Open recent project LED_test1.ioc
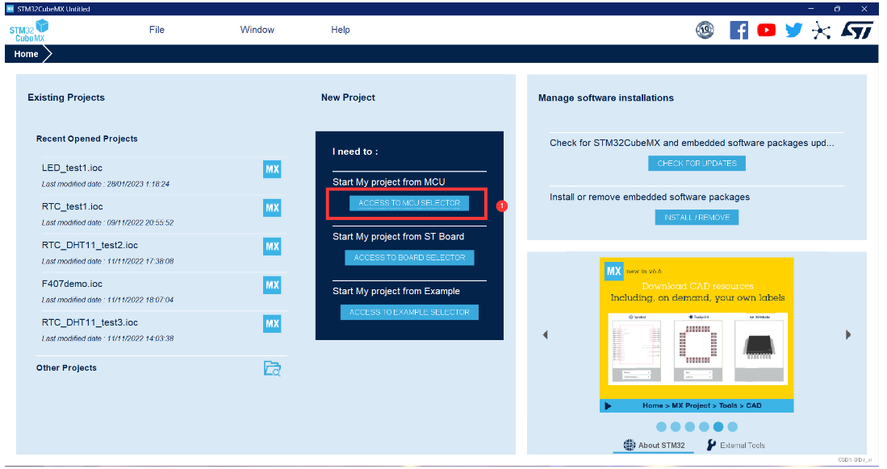 tap(72, 168)
